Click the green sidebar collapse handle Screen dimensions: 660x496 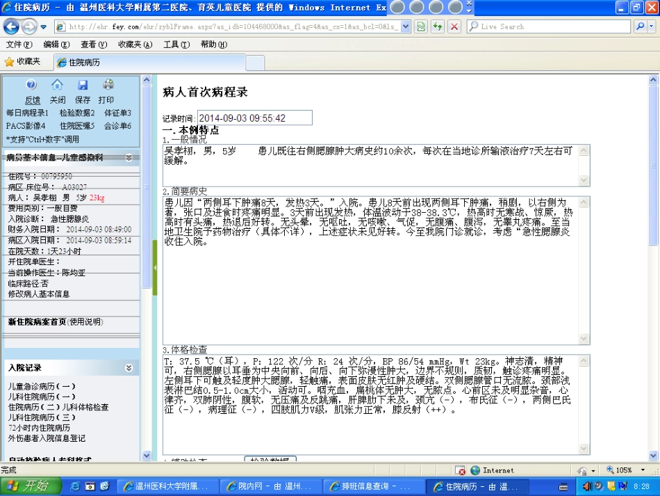coord(154,267)
